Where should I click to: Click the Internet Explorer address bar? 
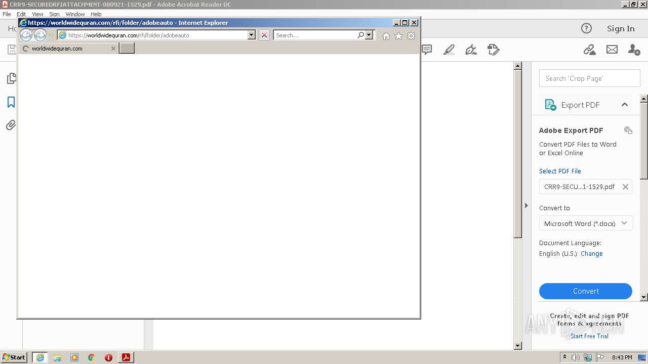click(152, 35)
